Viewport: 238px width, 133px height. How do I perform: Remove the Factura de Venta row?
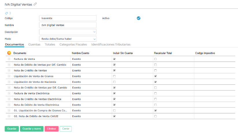point(9,59)
